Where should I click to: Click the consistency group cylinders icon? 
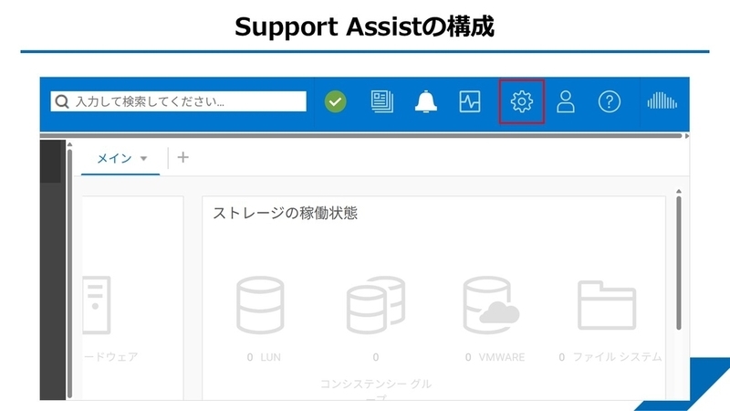pyautogui.click(x=376, y=305)
